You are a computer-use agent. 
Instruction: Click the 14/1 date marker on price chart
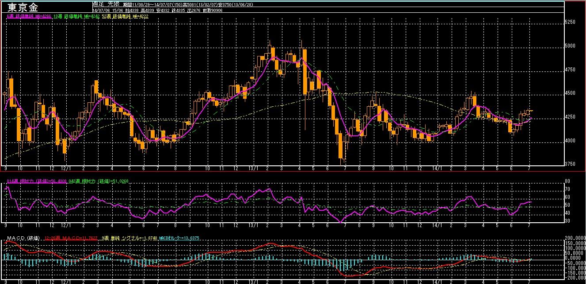coord(437,169)
